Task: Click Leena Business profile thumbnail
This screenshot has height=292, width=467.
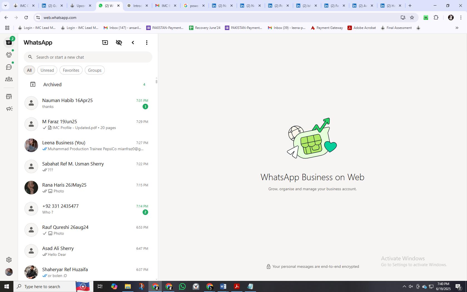Action: 31,145
